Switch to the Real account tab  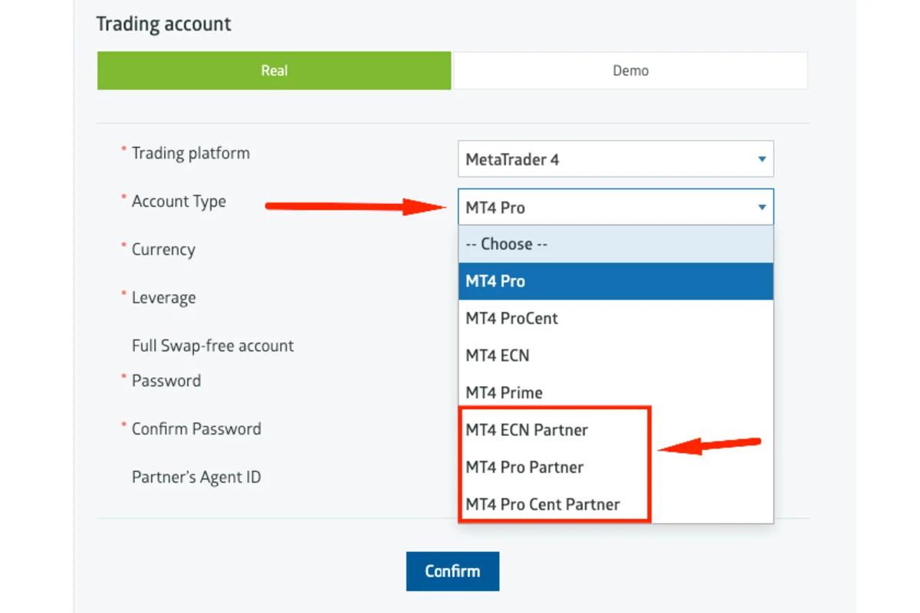pyautogui.click(x=274, y=70)
